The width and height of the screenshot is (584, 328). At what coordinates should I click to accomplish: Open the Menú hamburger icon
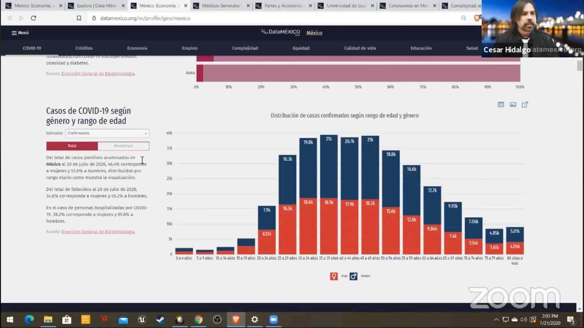tap(14, 33)
